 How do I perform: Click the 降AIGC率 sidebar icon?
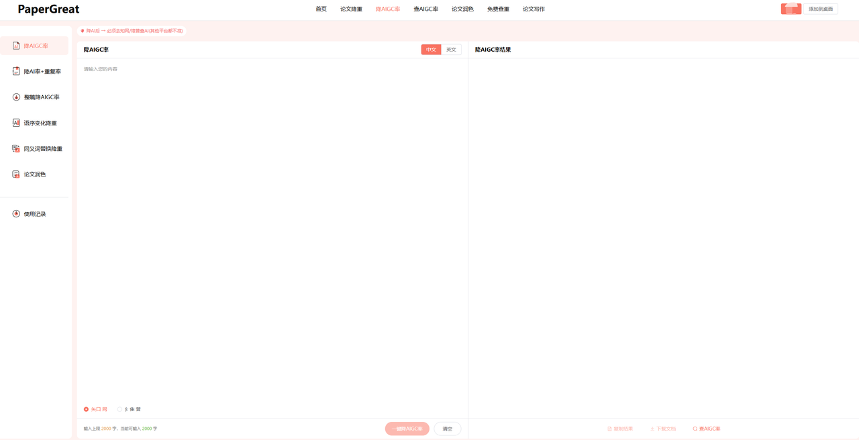[x=16, y=46]
